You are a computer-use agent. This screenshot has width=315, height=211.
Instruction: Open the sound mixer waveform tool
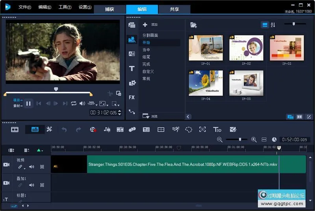point(107,129)
